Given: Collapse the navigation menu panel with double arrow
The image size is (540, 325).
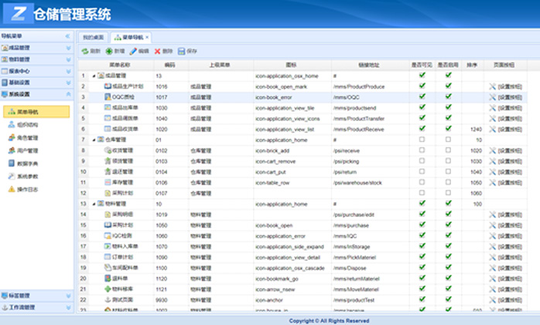Looking at the screenshot, I should pyautogui.click(x=67, y=36).
